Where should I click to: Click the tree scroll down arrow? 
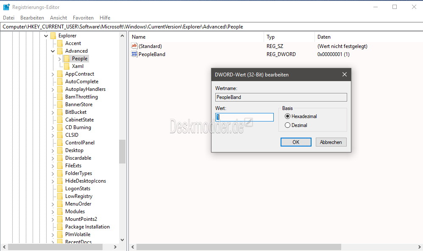(122, 240)
